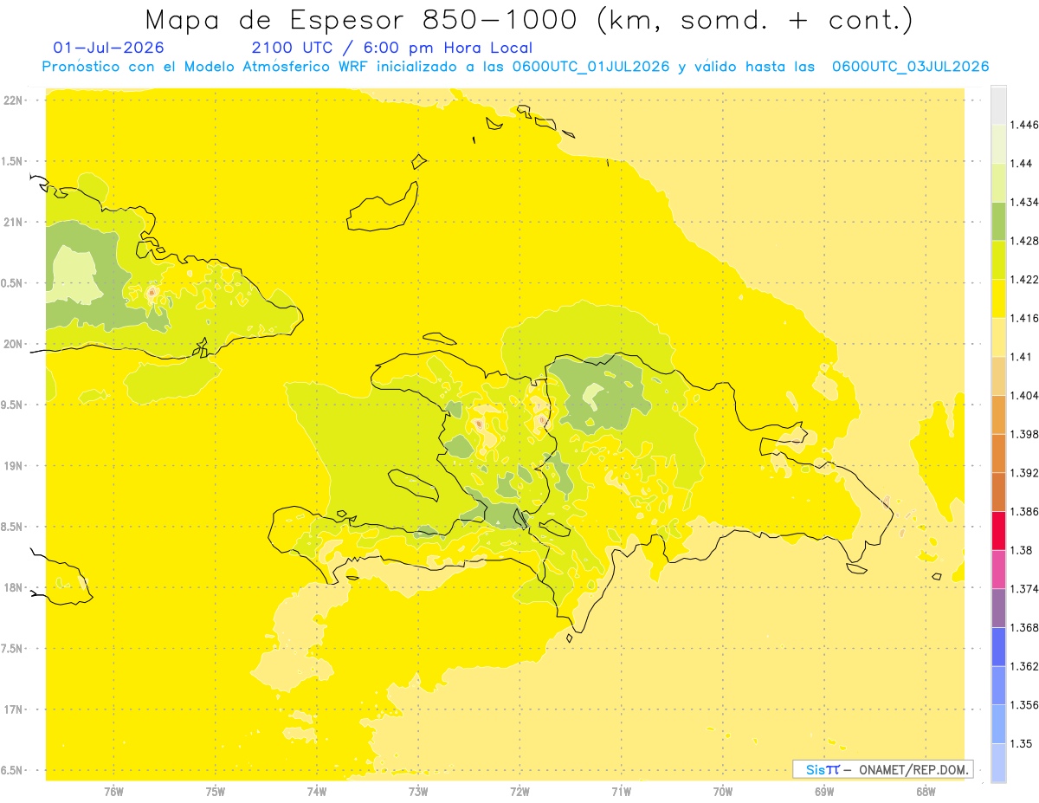Click the pink legend swatch between 1.374 and 1.38

point(998,569)
